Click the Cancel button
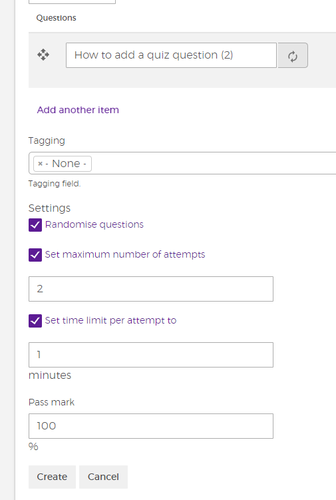This screenshot has height=500, width=336. coord(103,477)
